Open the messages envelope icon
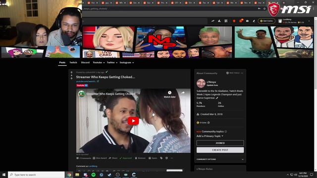The height and width of the screenshot is (178, 317). [247, 21]
